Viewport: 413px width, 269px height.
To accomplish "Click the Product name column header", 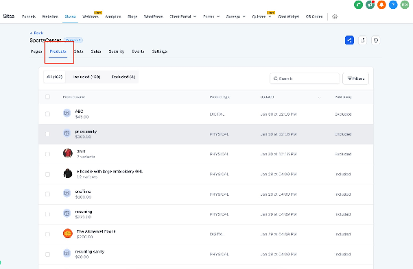I will pos(74,97).
